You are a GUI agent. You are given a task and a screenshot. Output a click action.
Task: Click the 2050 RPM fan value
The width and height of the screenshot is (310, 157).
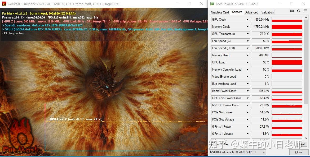tap(261, 48)
